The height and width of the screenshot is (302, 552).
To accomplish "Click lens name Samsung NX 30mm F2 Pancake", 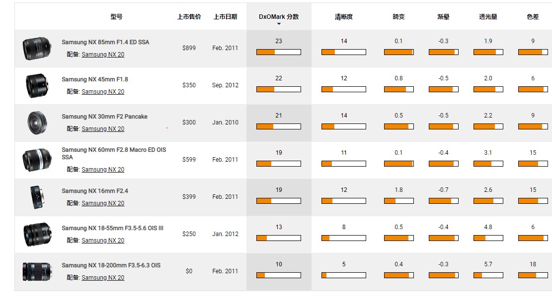I will [104, 117].
